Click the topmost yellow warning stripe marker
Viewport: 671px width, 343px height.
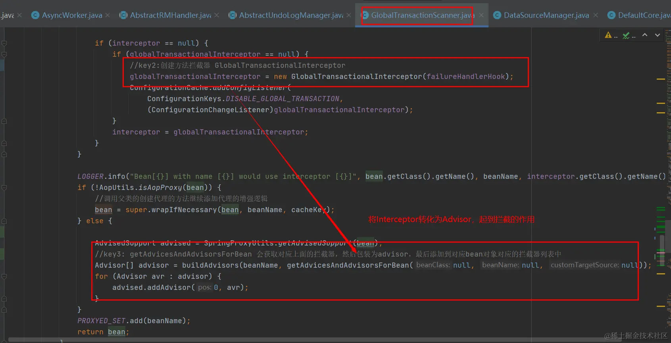pos(661,79)
